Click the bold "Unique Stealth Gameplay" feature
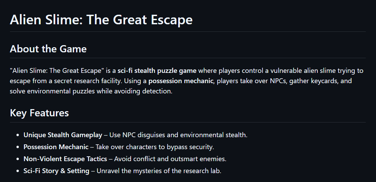This screenshot has width=376, height=182. 63,135
